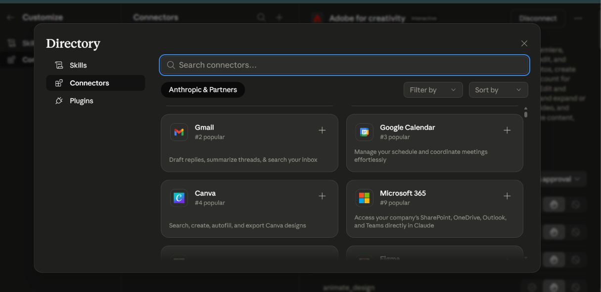Add the Canva connector with plus
601x292 pixels.
tap(322, 196)
